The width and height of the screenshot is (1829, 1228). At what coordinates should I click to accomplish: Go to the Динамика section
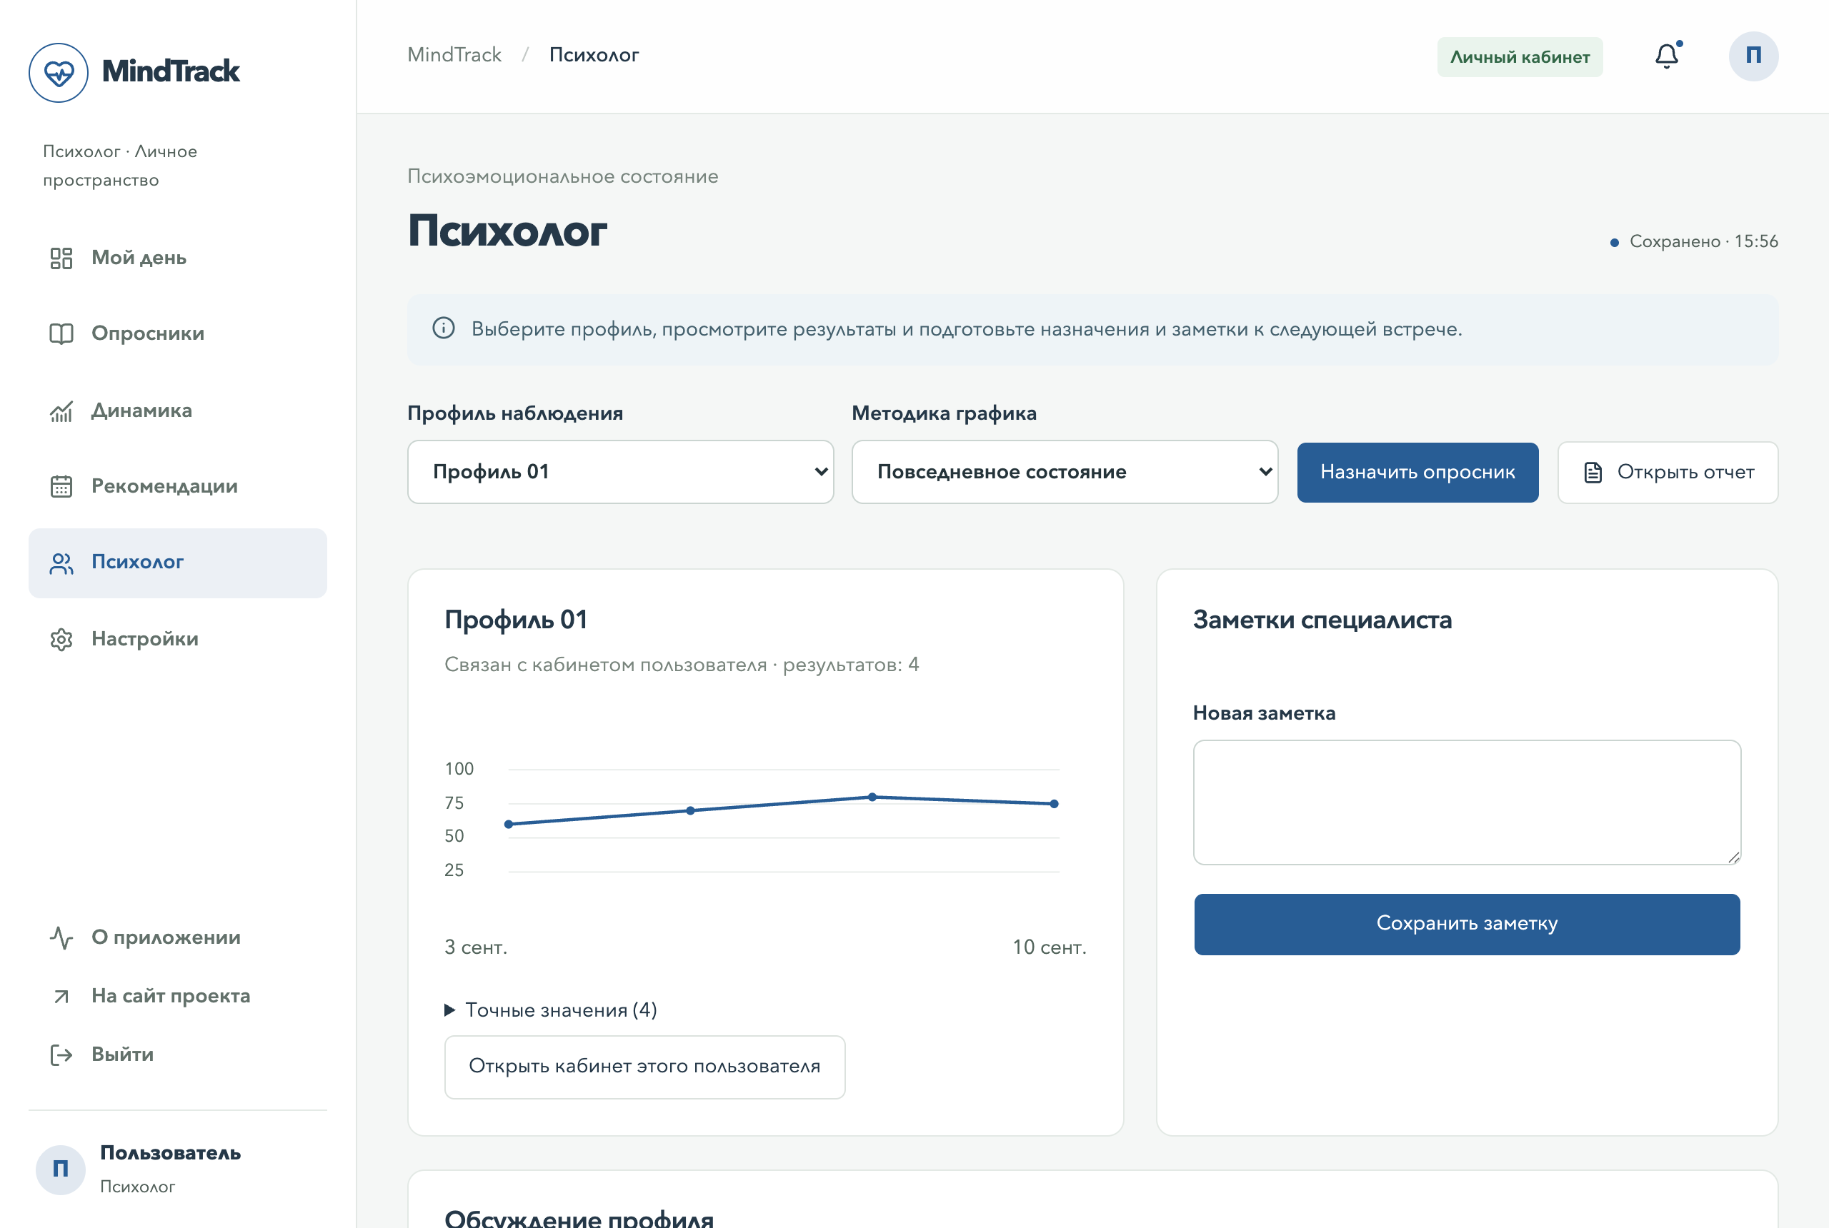(178, 411)
